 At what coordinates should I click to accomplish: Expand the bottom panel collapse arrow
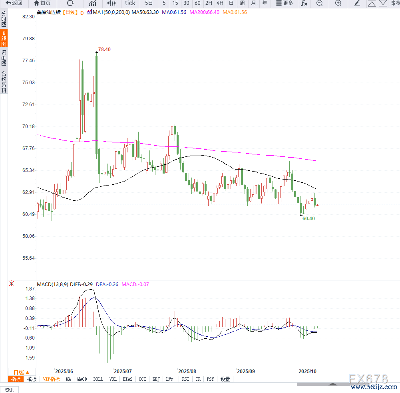tap(332, 384)
